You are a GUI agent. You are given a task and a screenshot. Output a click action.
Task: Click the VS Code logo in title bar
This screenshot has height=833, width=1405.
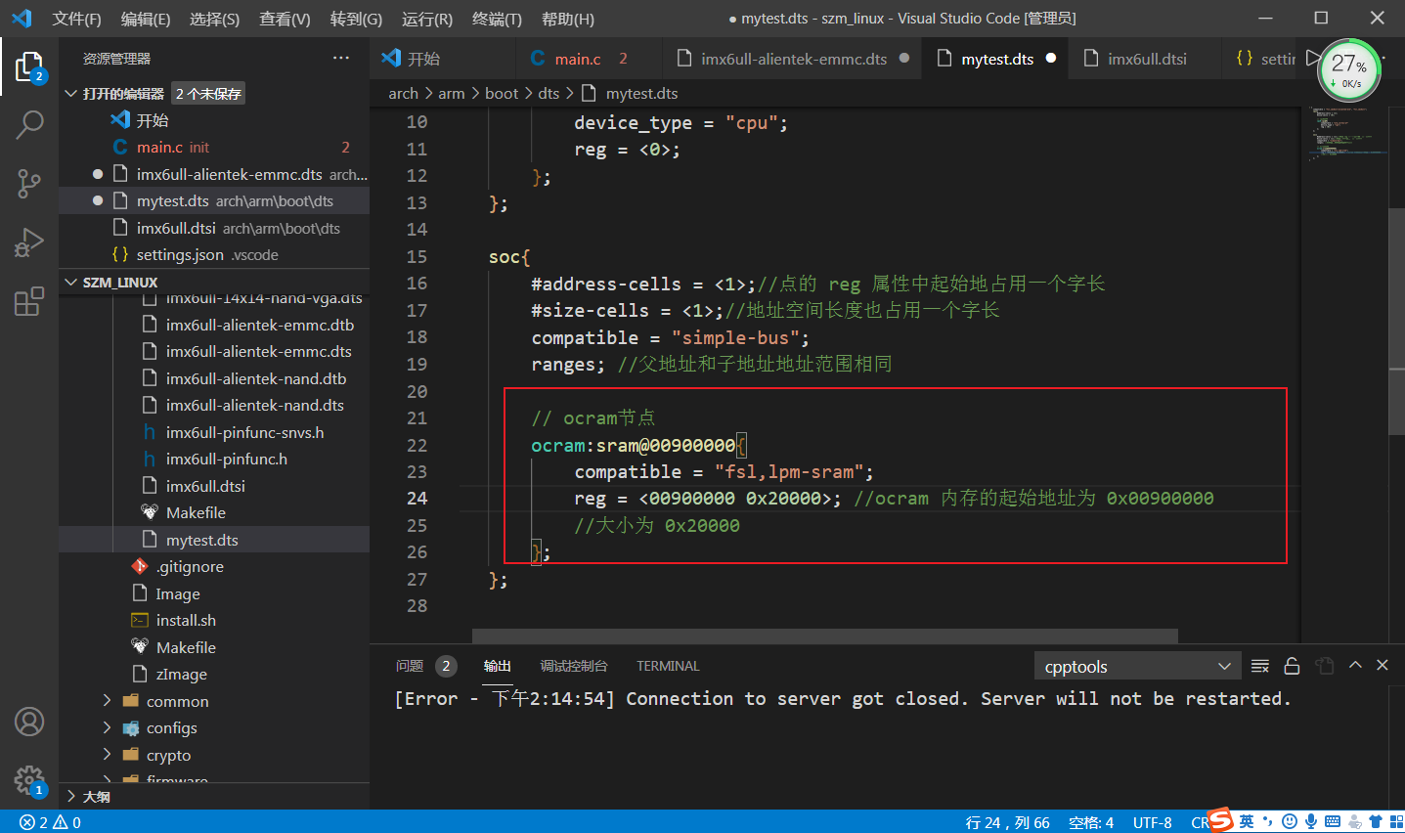coord(22,19)
